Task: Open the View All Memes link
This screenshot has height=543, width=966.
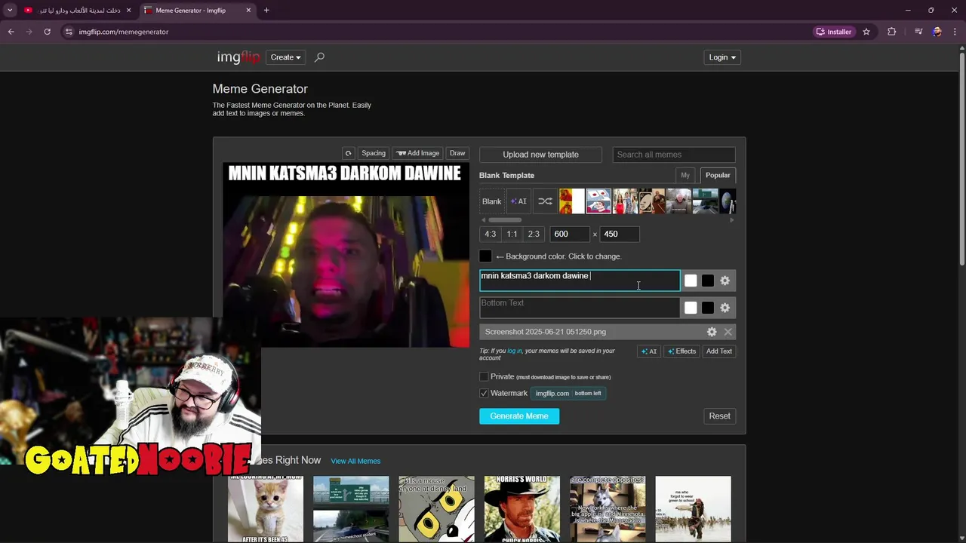Action: (355, 461)
